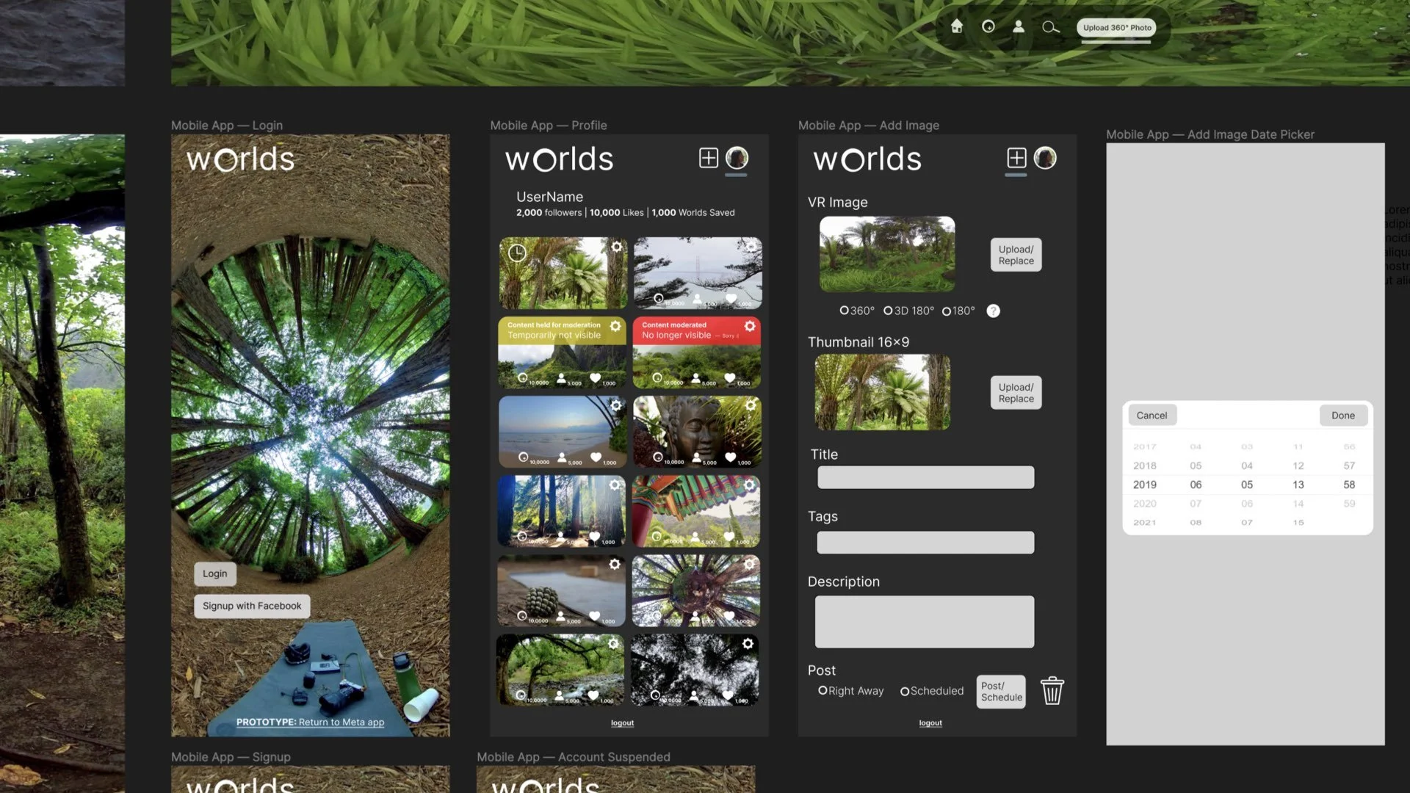The height and width of the screenshot is (793, 1410).
Task: Select year 2018 in the date picker
Action: (x=1144, y=466)
